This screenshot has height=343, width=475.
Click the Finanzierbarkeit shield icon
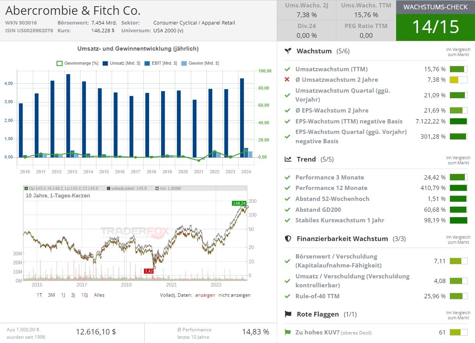[x=288, y=239]
